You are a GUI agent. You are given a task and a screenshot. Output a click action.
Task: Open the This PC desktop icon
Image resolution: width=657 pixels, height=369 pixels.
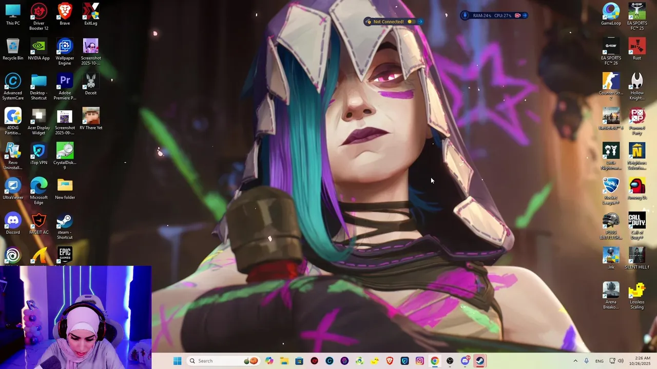(13, 14)
